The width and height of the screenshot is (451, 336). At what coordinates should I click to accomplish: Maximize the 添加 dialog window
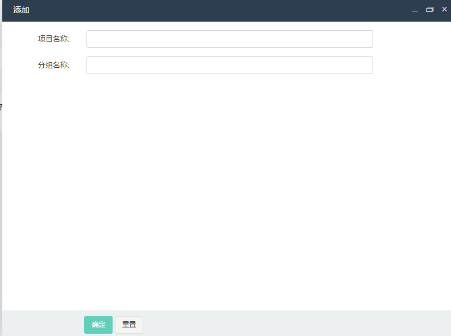(429, 10)
